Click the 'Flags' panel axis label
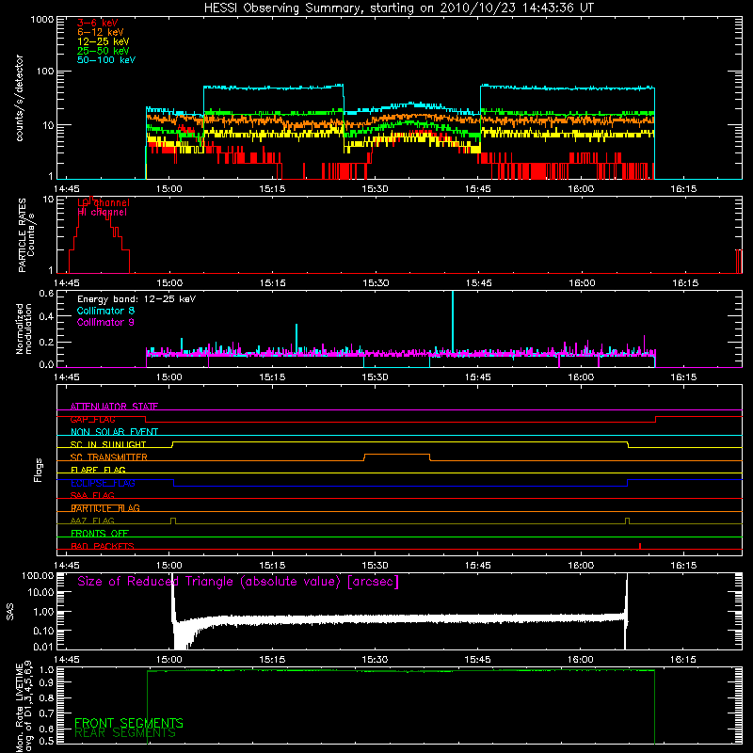753x753 pixels. (38, 470)
